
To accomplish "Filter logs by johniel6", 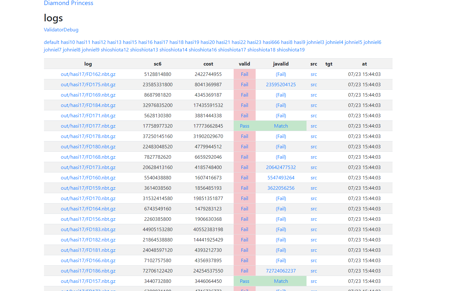I will (x=372, y=42).
